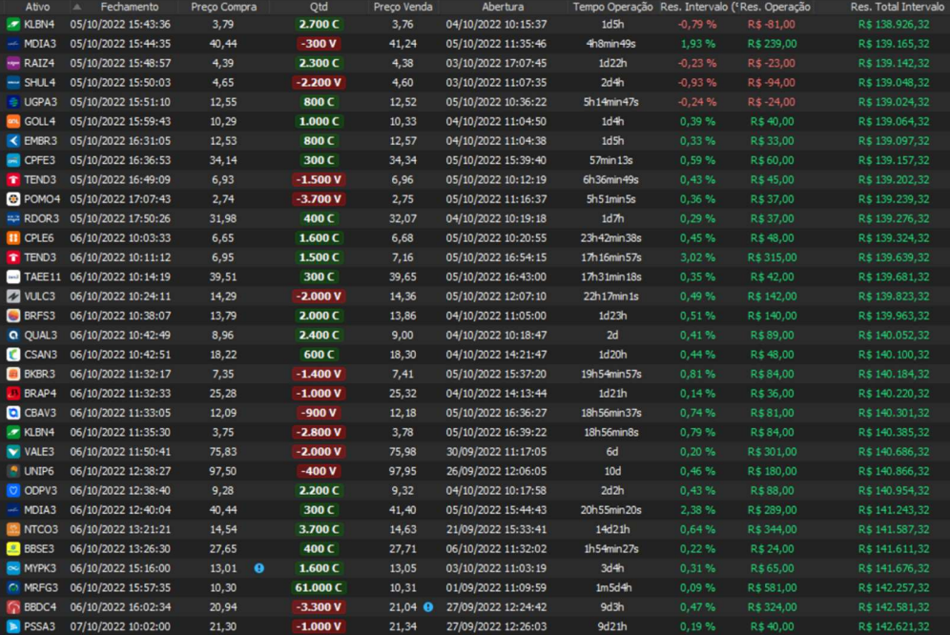The image size is (950, 635).
Task: Click the Preço Venda column header
Action: coord(403,7)
